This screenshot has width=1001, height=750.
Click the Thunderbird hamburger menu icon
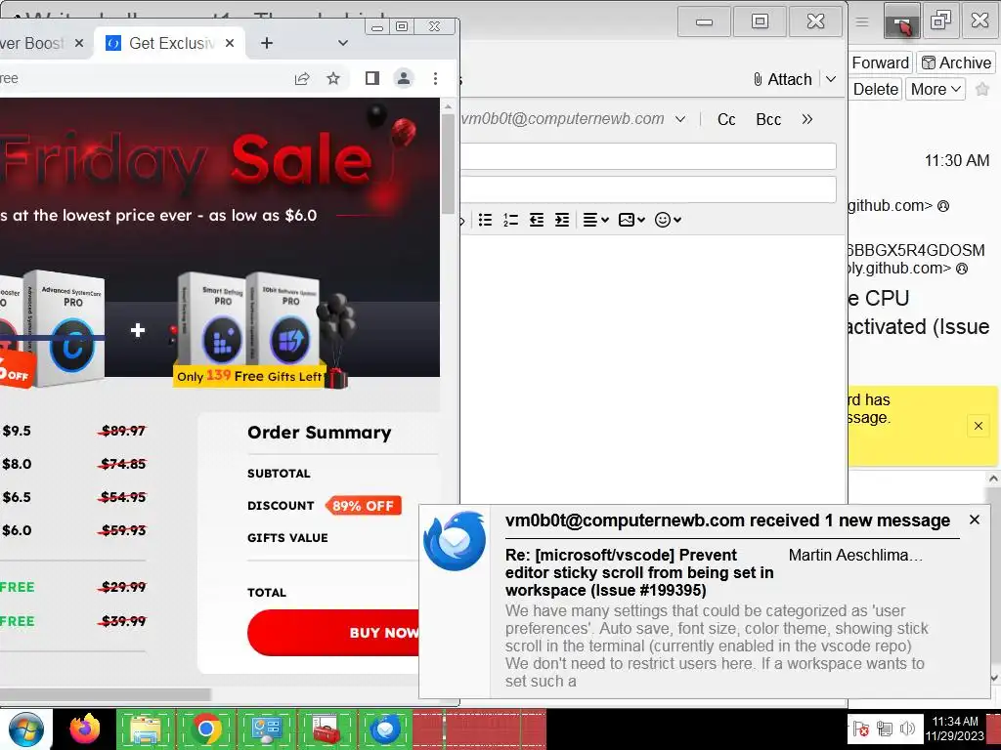tap(862, 21)
